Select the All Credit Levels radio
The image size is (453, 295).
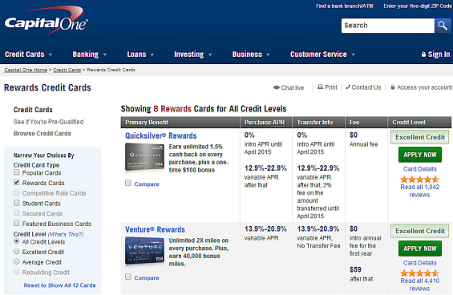tap(17, 241)
